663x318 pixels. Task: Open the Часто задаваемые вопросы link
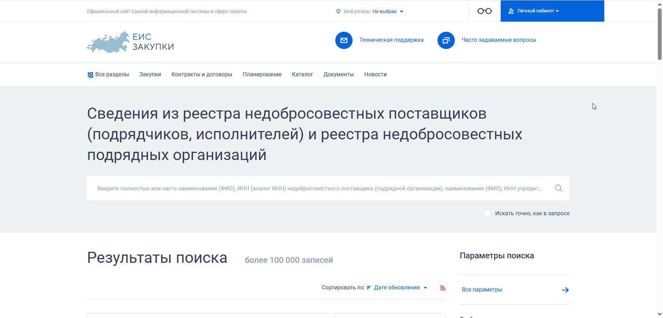[499, 40]
